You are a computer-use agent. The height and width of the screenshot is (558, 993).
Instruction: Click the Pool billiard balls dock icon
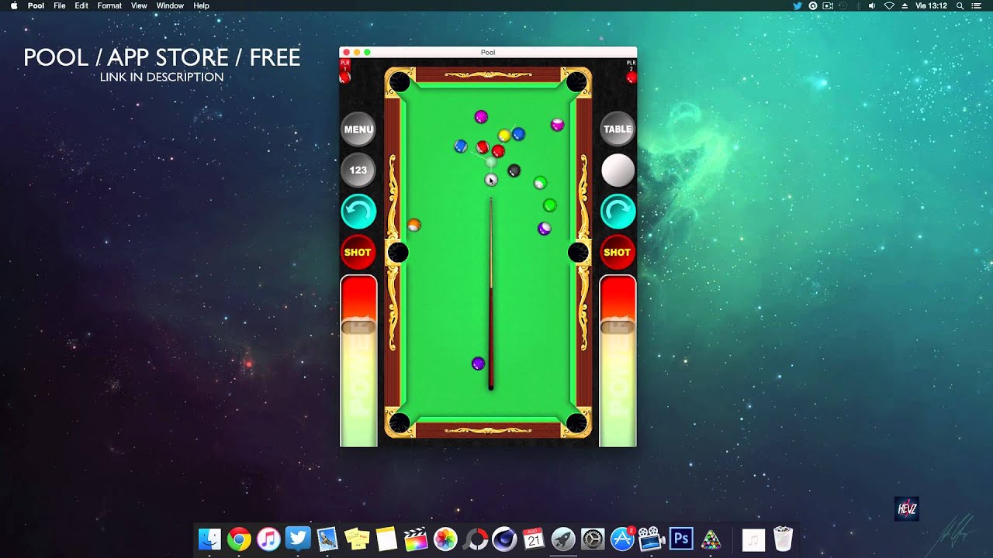pyautogui.click(x=711, y=539)
